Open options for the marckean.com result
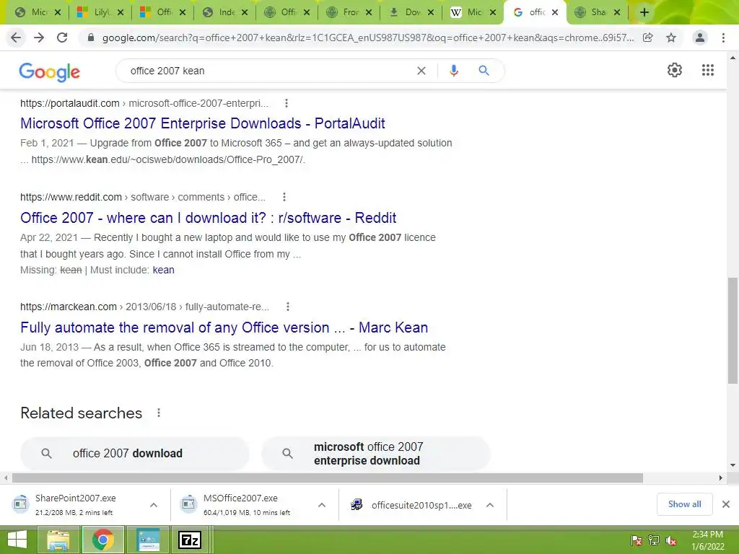The width and height of the screenshot is (739, 554). pos(288,307)
